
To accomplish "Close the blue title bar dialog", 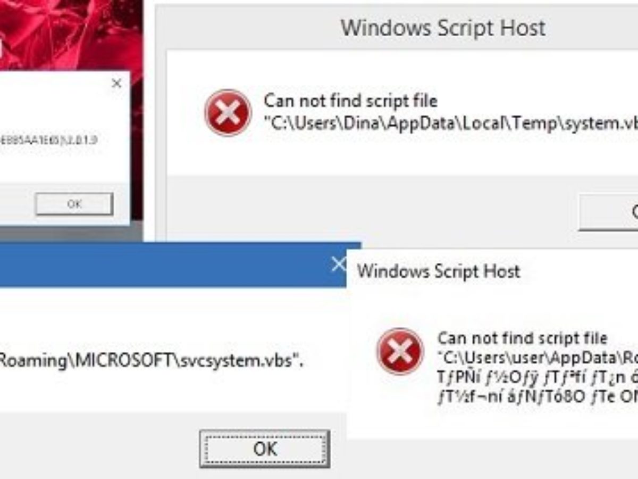I will [338, 264].
